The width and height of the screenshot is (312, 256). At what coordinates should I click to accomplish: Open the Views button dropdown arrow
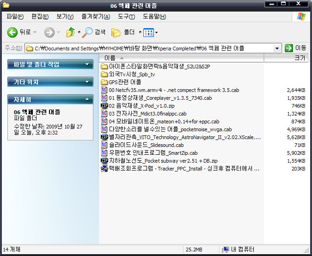pos(157,32)
